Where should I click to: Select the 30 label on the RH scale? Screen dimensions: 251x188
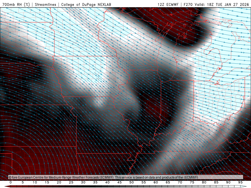point(83,182)
